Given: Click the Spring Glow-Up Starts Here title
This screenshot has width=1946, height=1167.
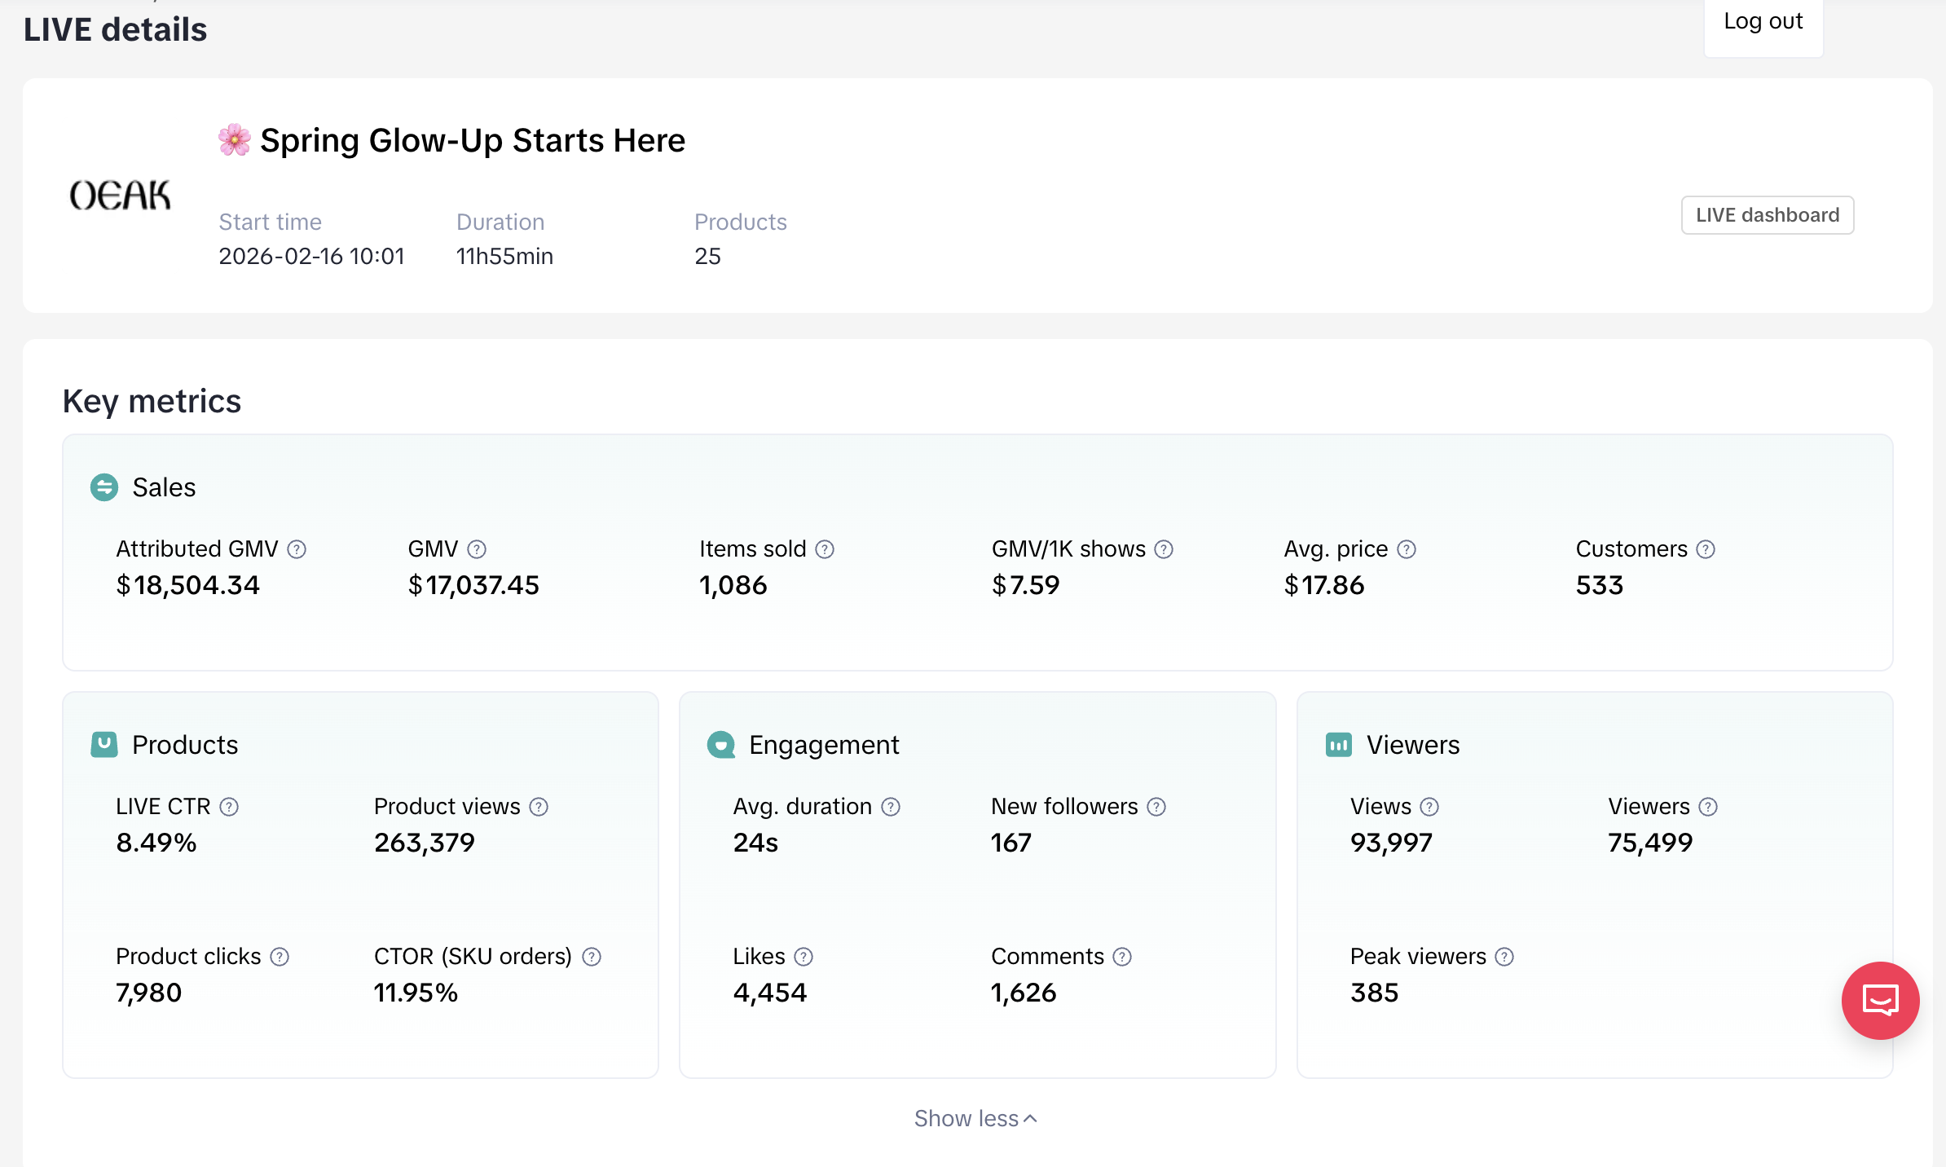Looking at the screenshot, I should [472, 140].
